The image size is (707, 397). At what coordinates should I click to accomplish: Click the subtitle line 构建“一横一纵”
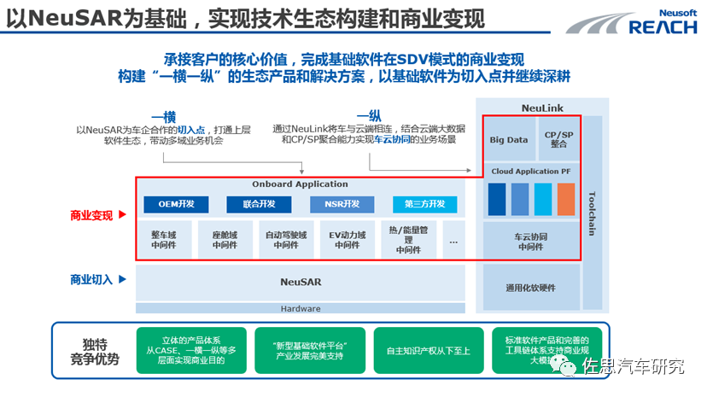pyautogui.click(x=344, y=76)
